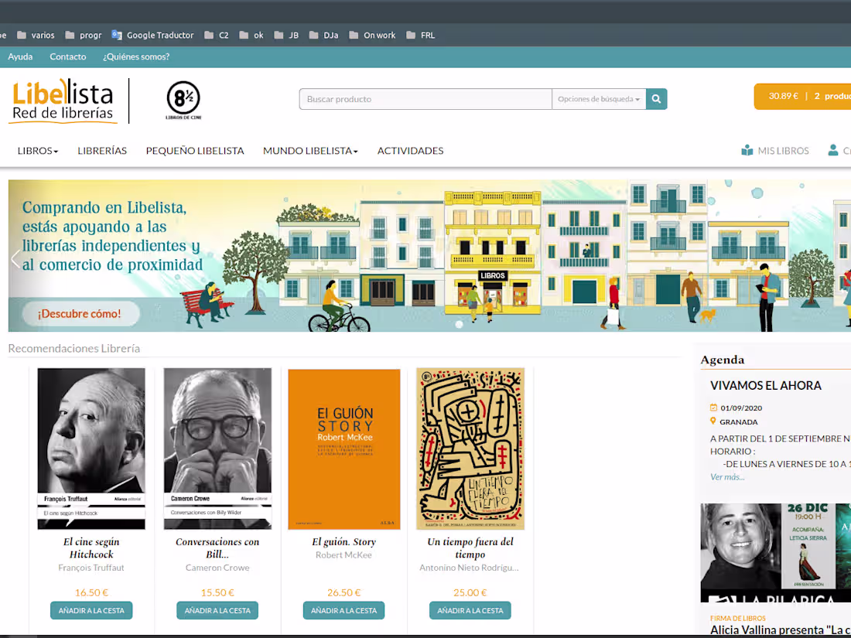Expand the MUNDO LIBELISTA menu
The width and height of the screenshot is (851, 638).
point(309,151)
